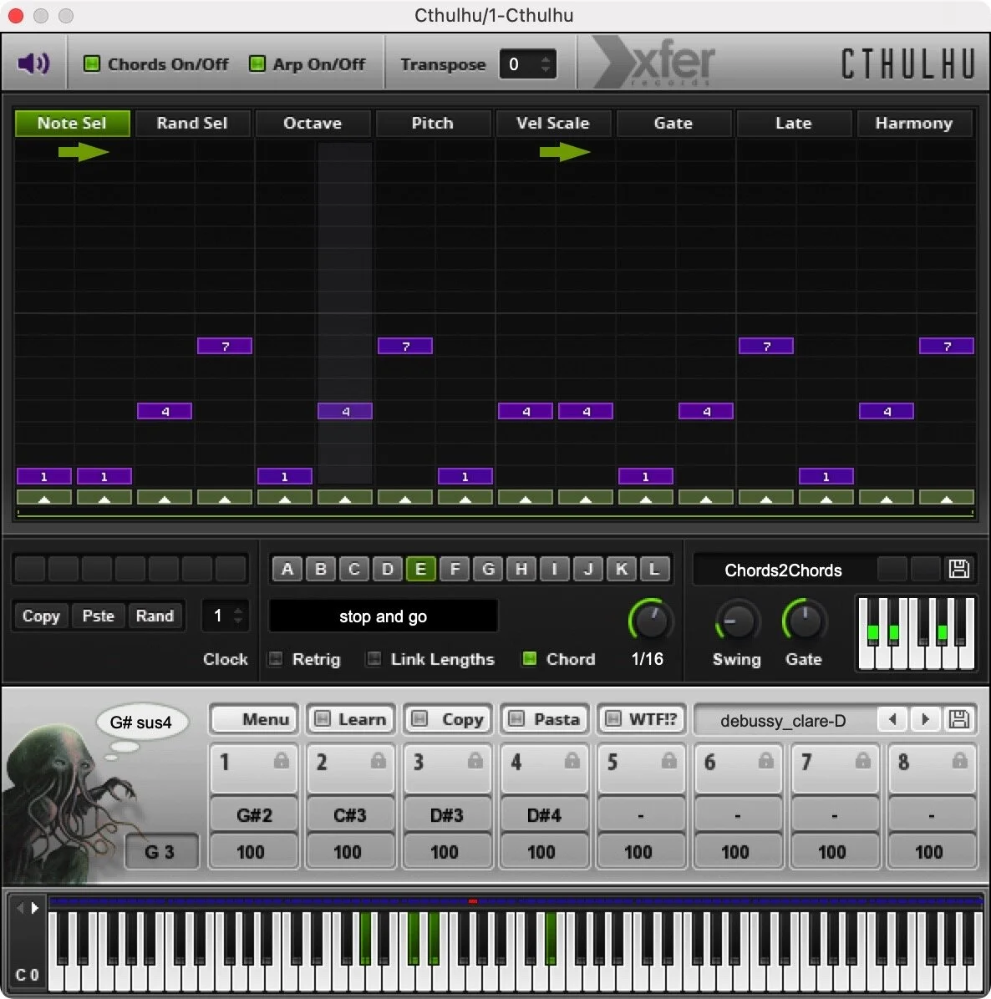Image resolution: width=991 pixels, height=999 pixels.
Task: Select pattern slot E
Action: (x=420, y=569)
